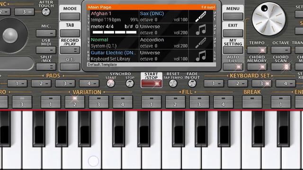The height and width of the screenshot is (170, 303).
Task: Trigger Fill 2
Action: [x=176, y=102]
